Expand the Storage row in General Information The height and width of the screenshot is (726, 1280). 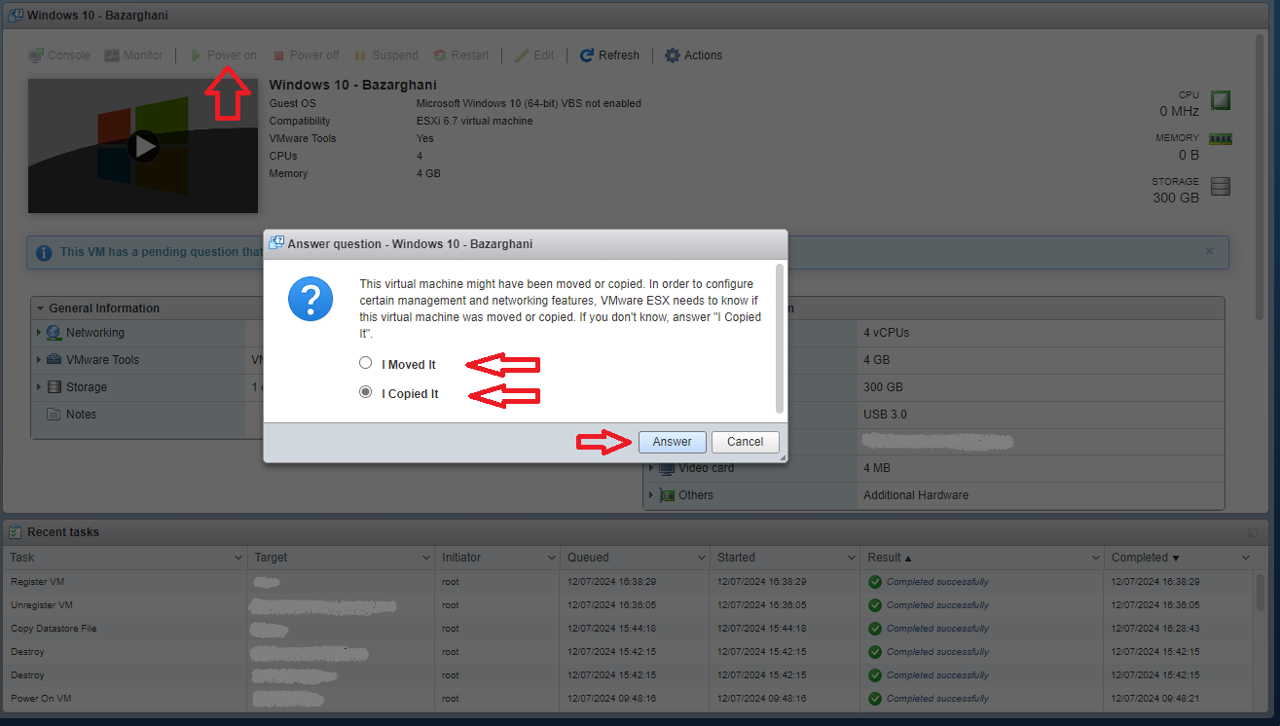click(39, 387)
